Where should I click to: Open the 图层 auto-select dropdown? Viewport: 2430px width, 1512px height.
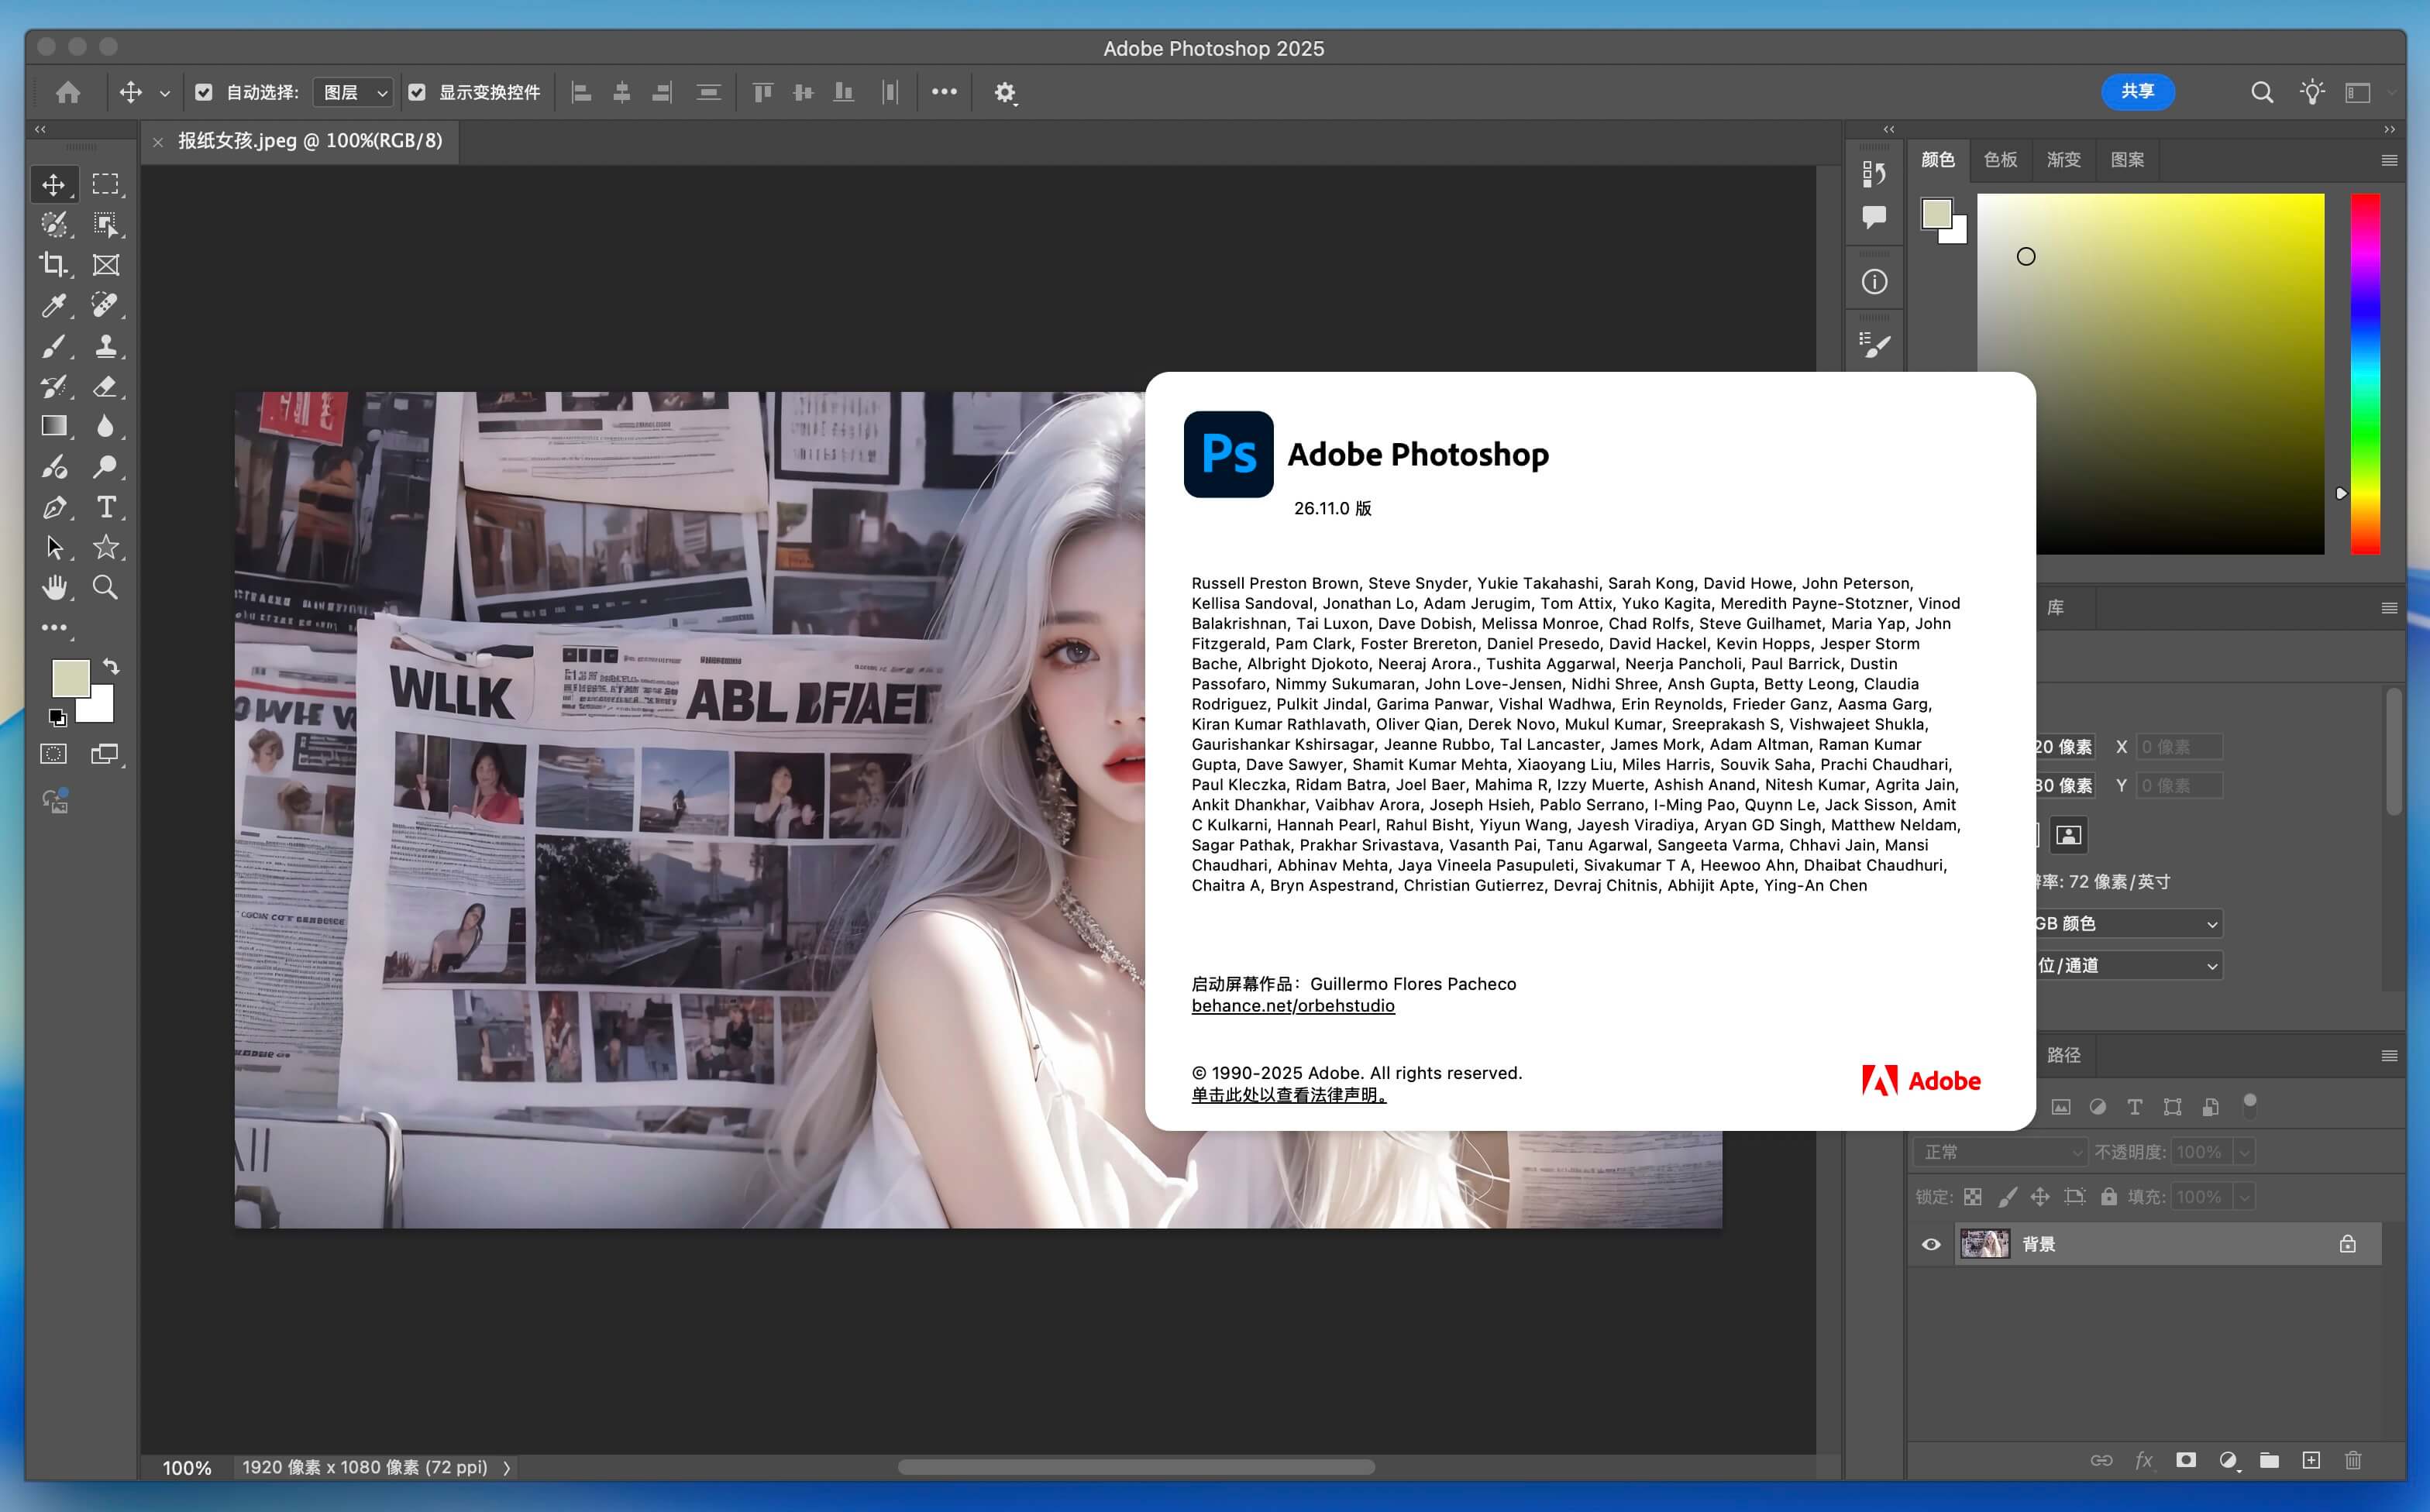[x=353, y=92]
